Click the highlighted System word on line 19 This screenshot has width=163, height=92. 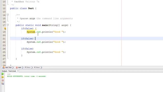[x=31, y=32]
